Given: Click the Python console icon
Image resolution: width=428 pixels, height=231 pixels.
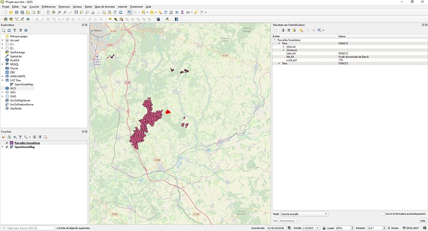Looking at the screenshot, I should [167, 19].
